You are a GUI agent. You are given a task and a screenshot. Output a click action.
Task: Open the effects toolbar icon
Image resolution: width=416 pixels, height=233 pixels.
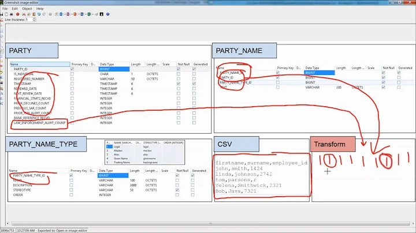click(50, 14)
